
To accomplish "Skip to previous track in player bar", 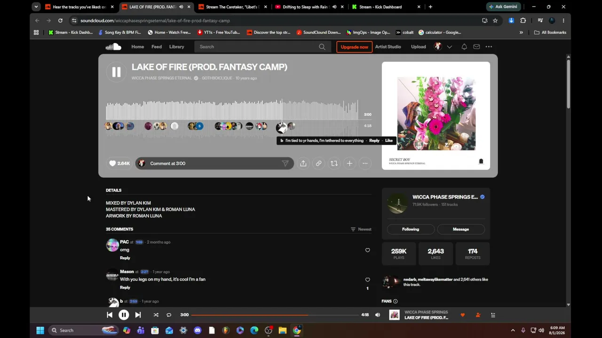I will 110,315.
